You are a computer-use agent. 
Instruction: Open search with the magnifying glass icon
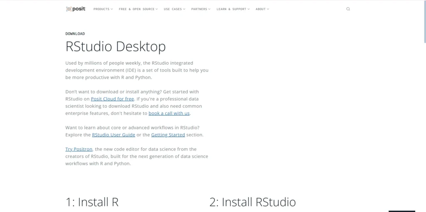pos(348,9)
